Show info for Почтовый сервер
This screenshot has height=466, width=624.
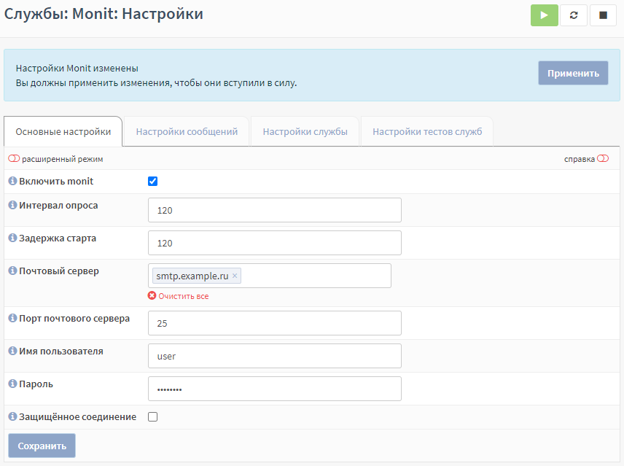click(x=12, y=271)
